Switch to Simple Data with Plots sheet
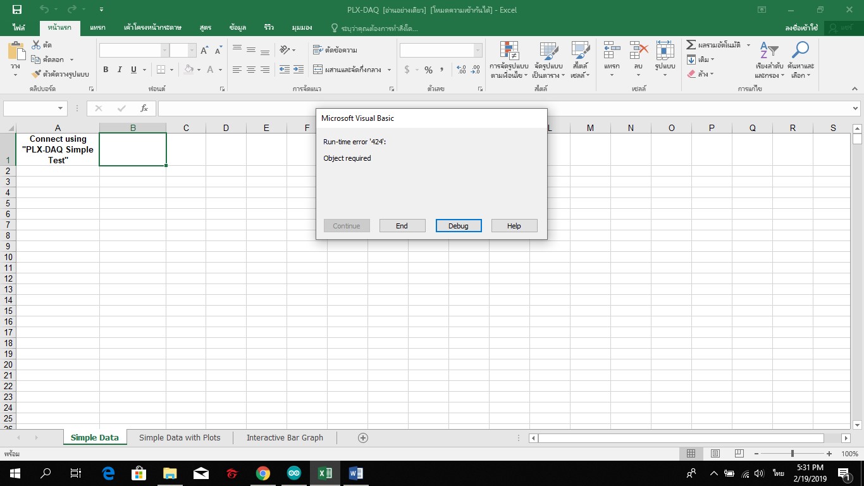 coord(180,437)
